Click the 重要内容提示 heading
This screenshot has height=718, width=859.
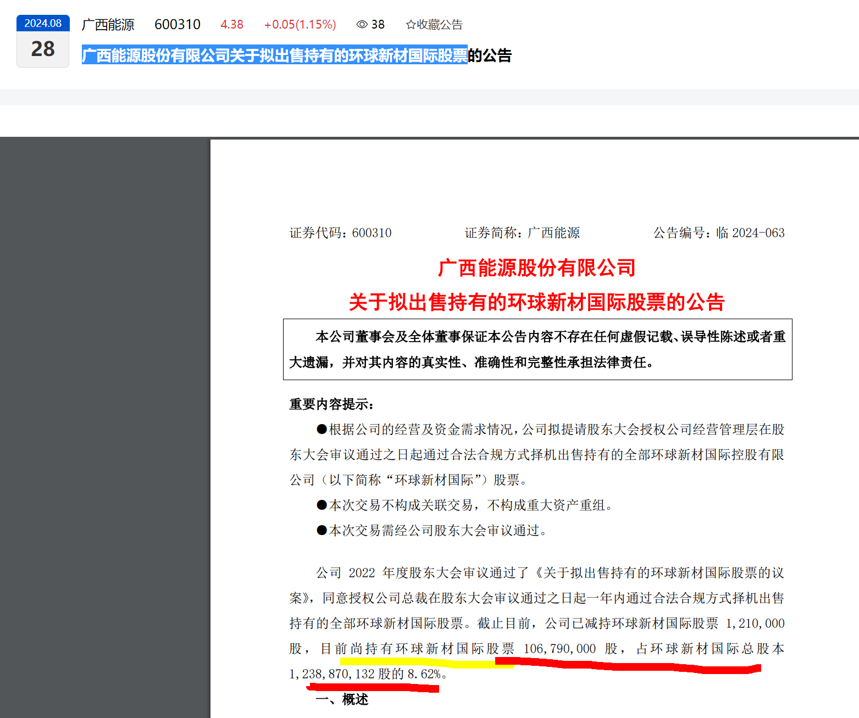pos(332,404)
